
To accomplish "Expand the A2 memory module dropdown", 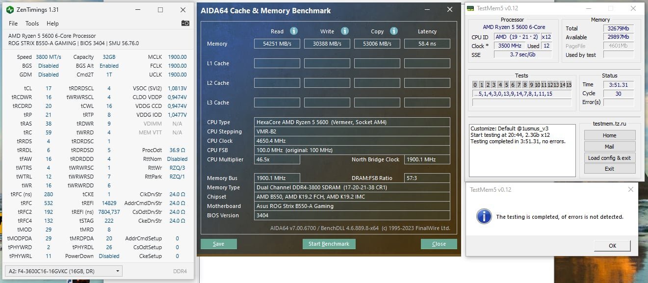I will [63, 271].
